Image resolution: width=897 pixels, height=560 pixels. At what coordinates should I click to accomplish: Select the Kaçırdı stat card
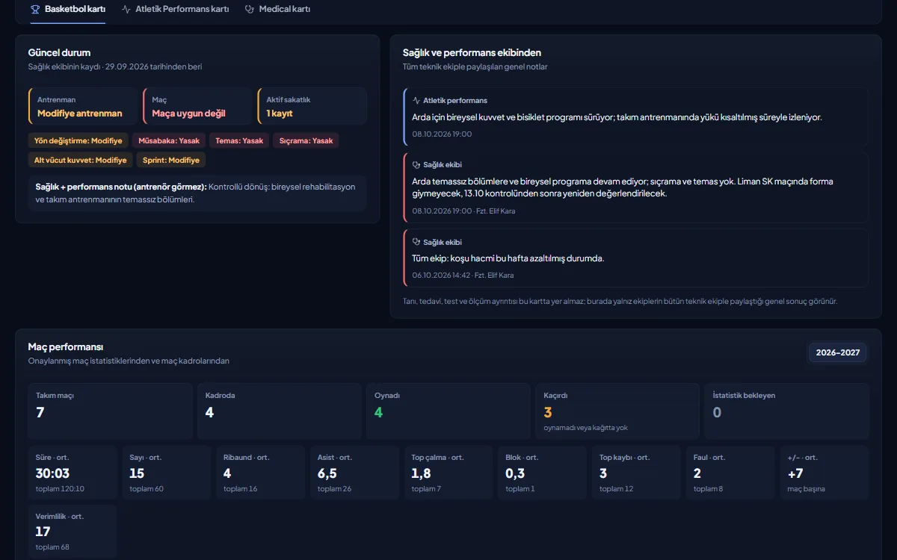[x=617, y=411]
